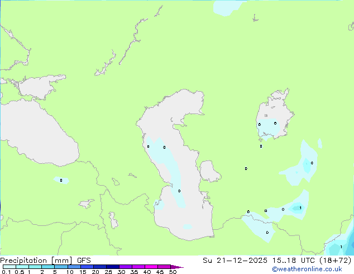Click legend label '50'
Image resolution: width=354 pixels, height=274 pixels.
173,272
